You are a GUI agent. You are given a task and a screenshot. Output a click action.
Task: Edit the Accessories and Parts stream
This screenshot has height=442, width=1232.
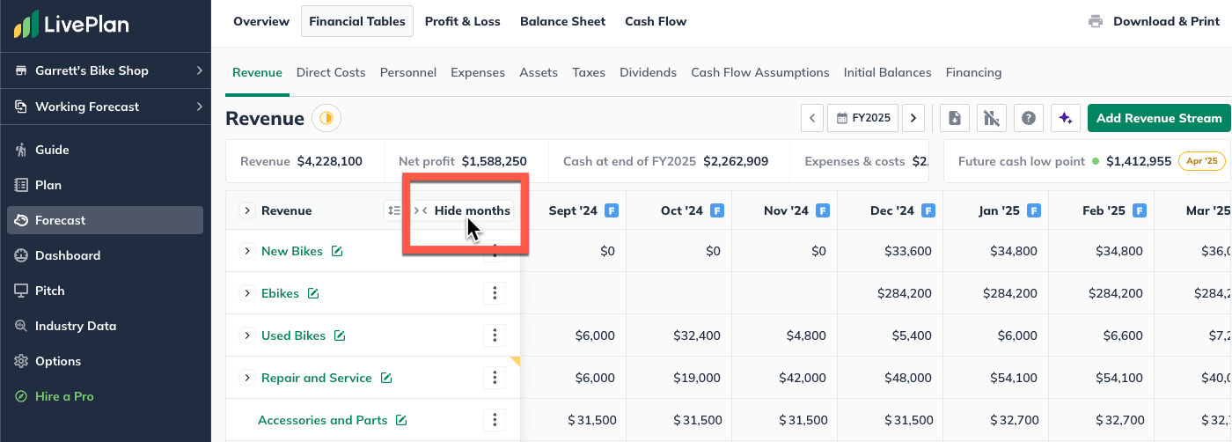point(401,420)
